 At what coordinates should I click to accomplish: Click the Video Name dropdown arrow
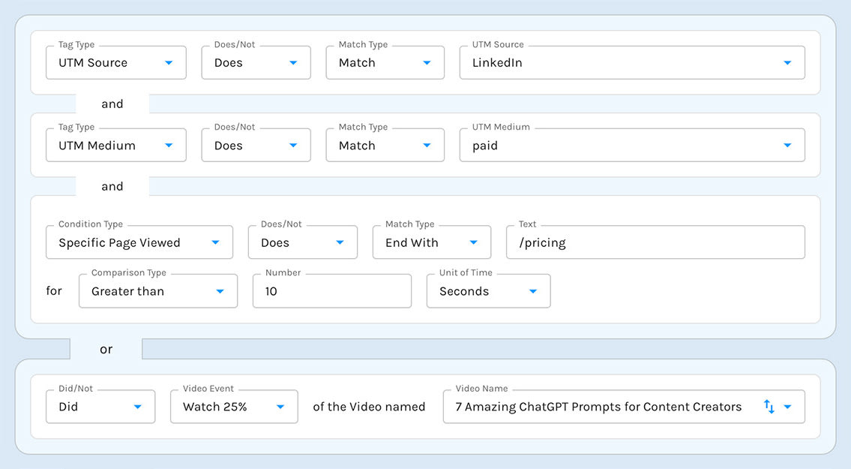tap(787, 407)
